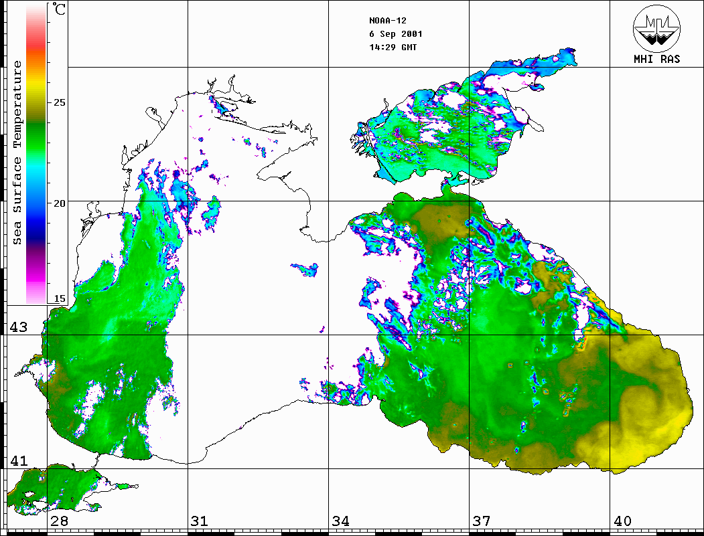Click the "Sea Surface Temperature" vertical label
This screenshot has height=536, width=704.
click(x=17, y=153)
